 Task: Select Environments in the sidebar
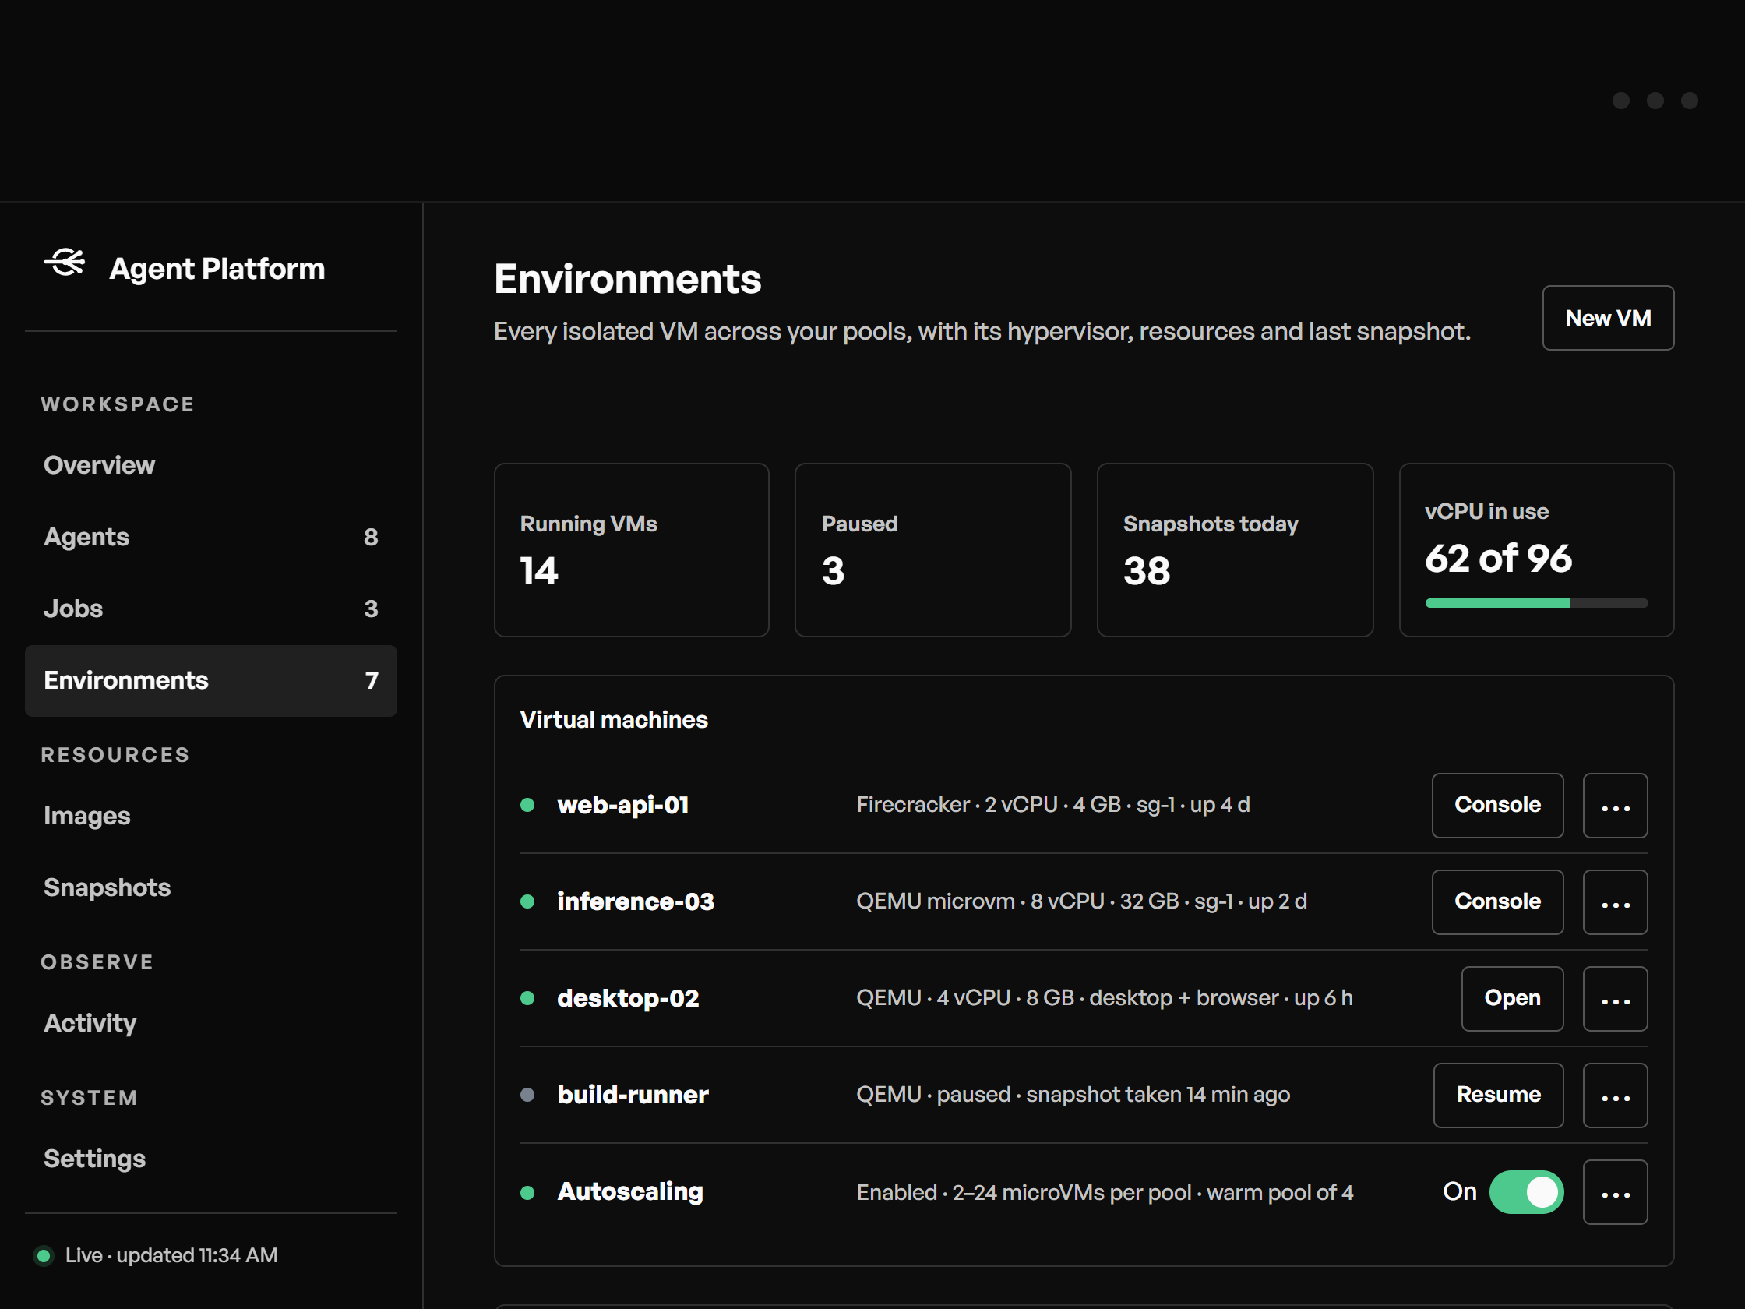point(210,681)
